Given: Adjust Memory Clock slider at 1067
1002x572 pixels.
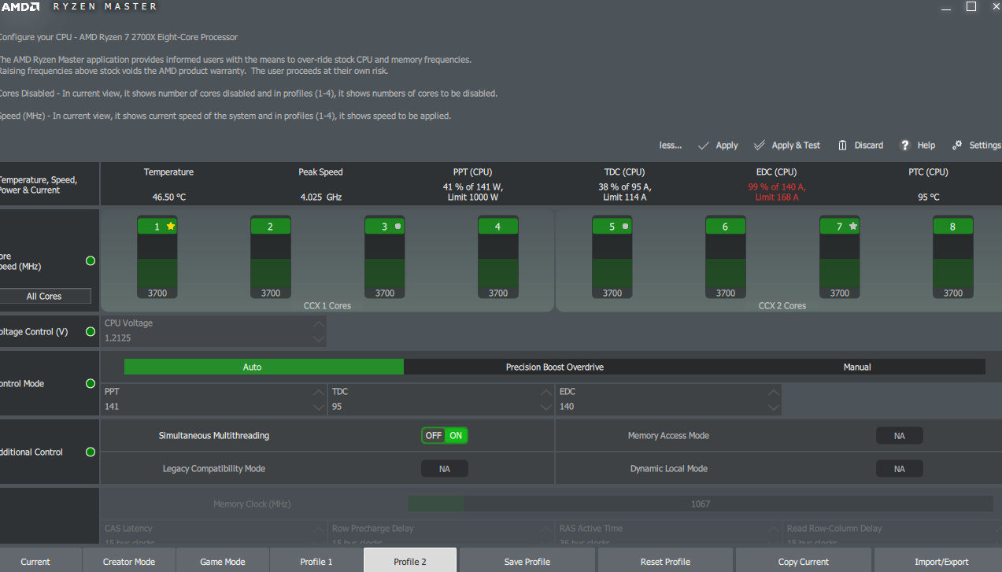Looking at the screenshot, I should [x=700, y=504].
